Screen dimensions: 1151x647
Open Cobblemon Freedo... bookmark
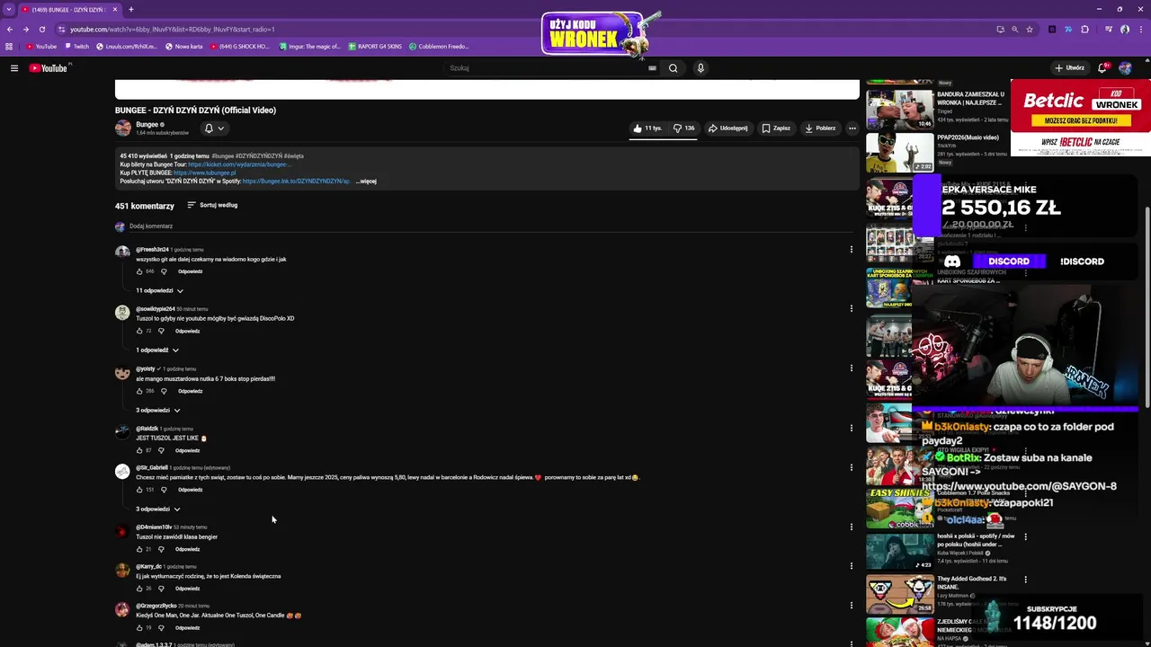point(439,47)
